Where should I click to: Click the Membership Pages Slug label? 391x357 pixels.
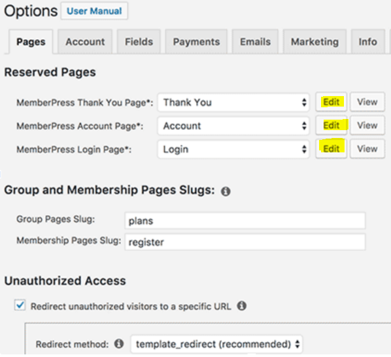coord(69,241)
